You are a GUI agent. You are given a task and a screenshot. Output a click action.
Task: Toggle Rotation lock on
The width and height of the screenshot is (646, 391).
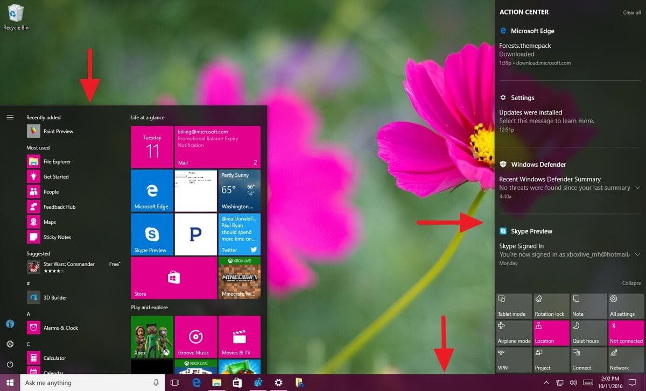click(551, 304)
